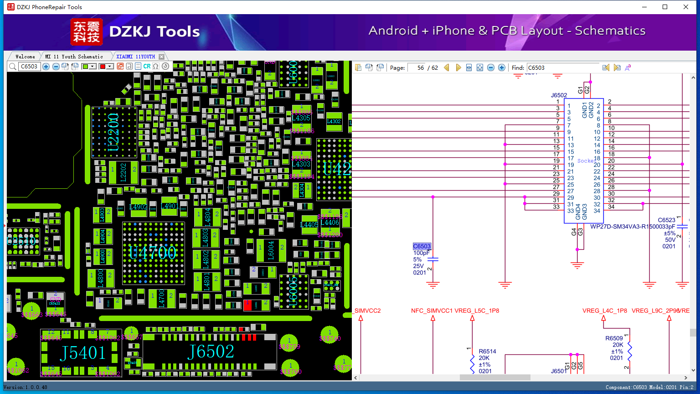Screen dimensions: 700x394
Task: Zoom in the schematic view
Action: point(502,67)
